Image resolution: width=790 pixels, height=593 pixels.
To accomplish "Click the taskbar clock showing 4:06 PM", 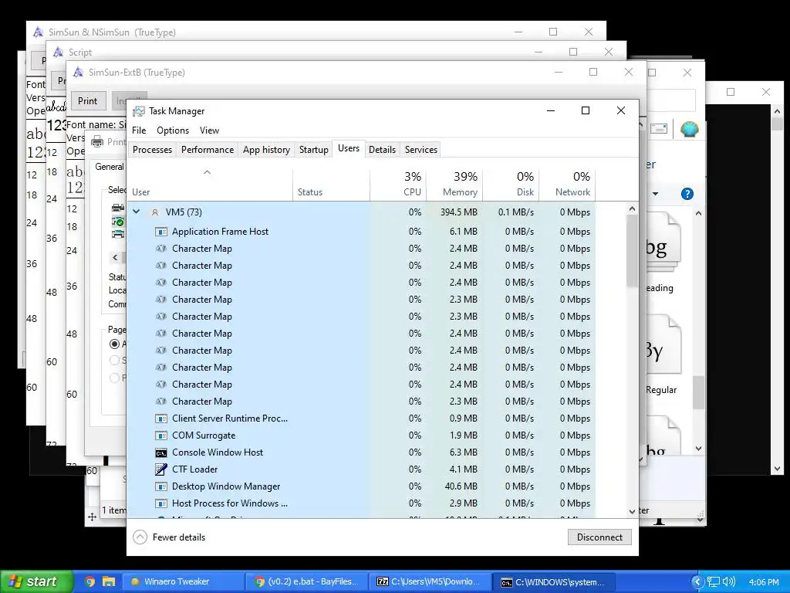I will point(764,582).
